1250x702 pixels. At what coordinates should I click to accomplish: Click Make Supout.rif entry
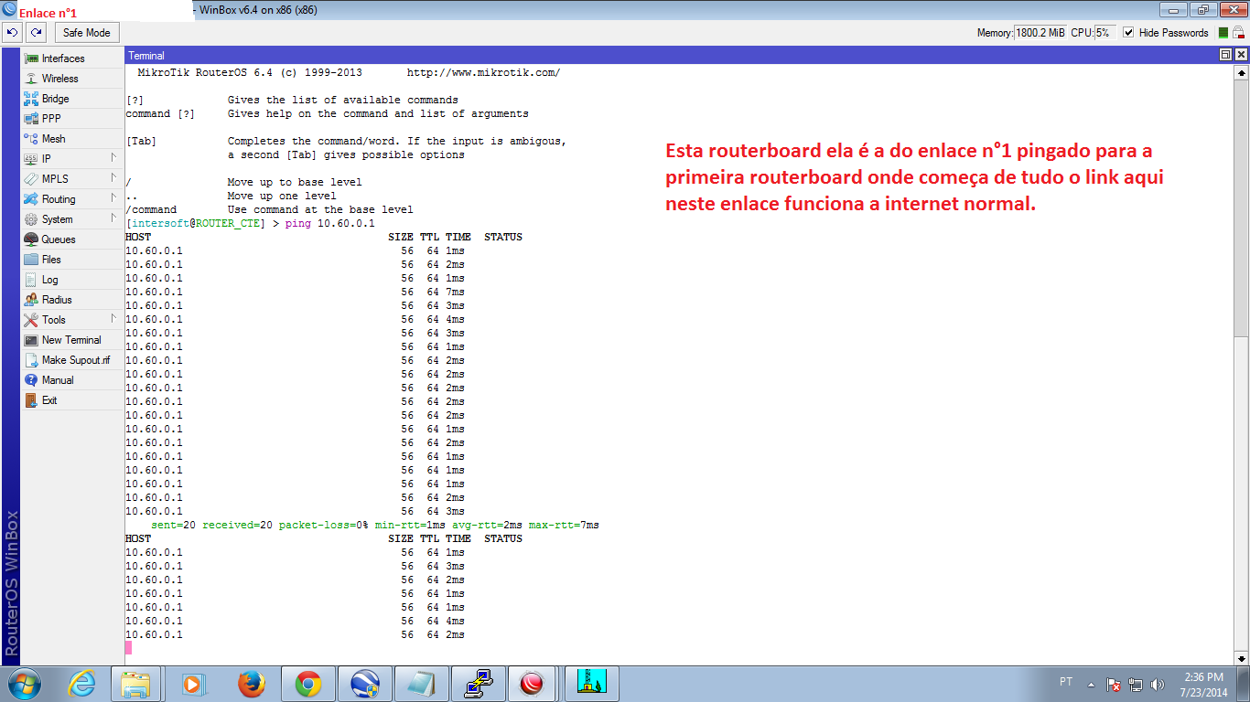coord(75,360)
